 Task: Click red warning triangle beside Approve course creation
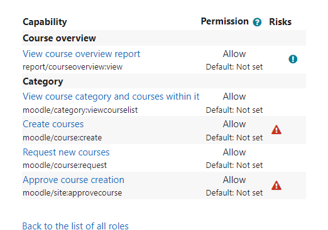(276, 186)
